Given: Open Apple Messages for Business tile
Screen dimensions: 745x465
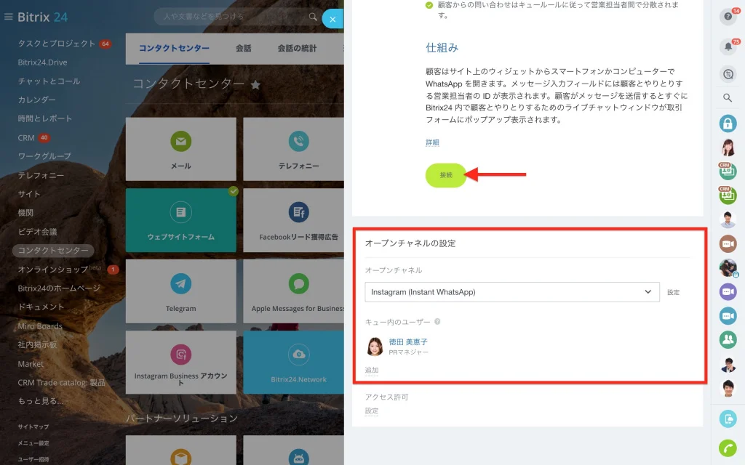Looking at the screenshot, I should pyautogui.click(x=294, y=291).
